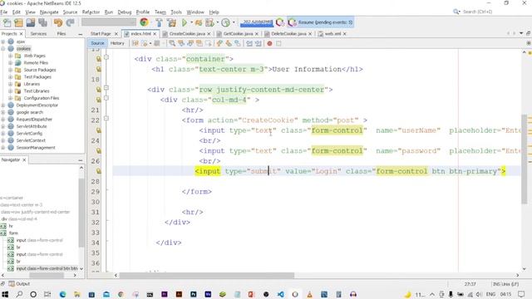Open run project dropdown arrow
Viewport: 532px width, 299px height.
(191, 22)
